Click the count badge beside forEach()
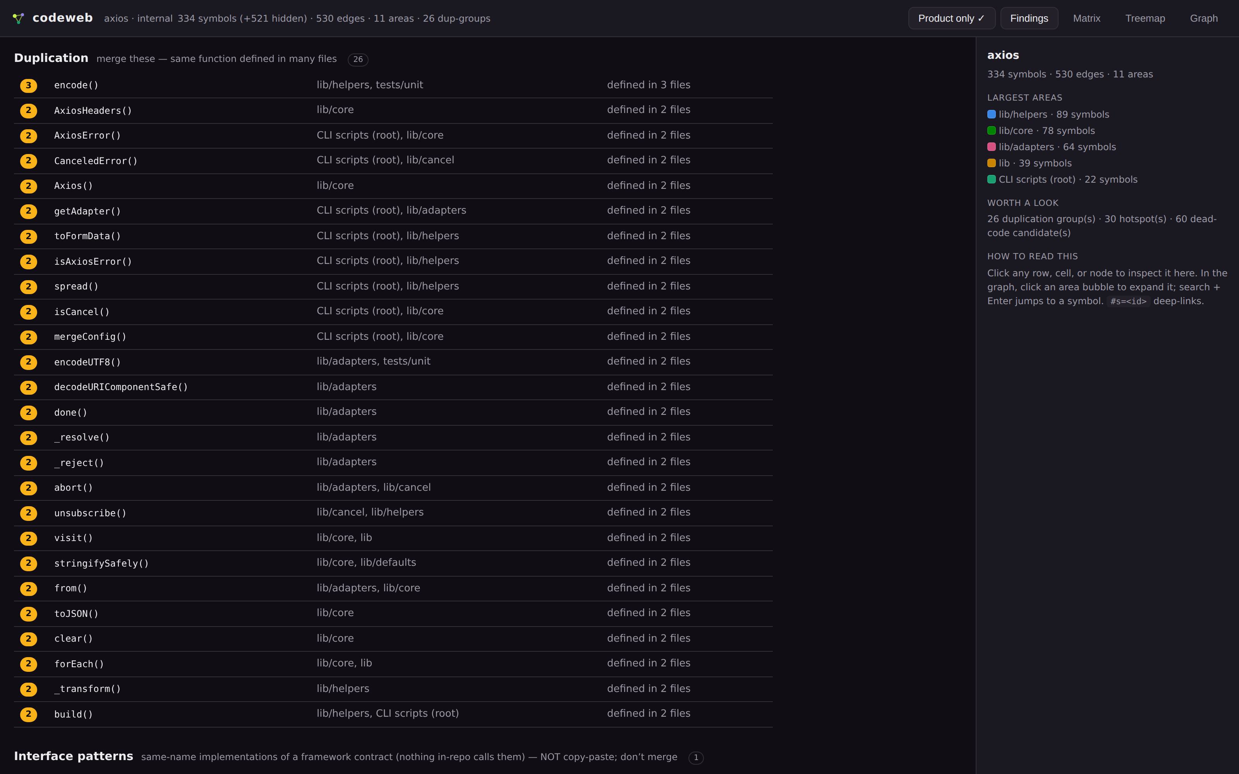The width and height of the screenshot is (1239, 774). pos(29,664)
